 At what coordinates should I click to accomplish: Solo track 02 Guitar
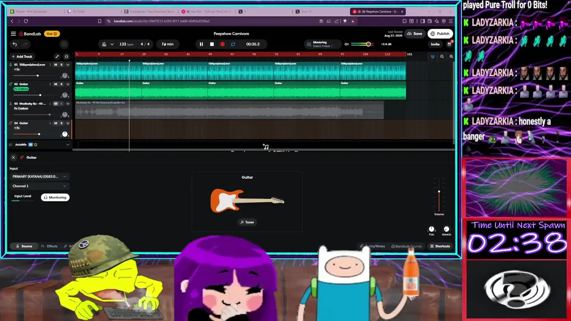click(x=62, y=84)
